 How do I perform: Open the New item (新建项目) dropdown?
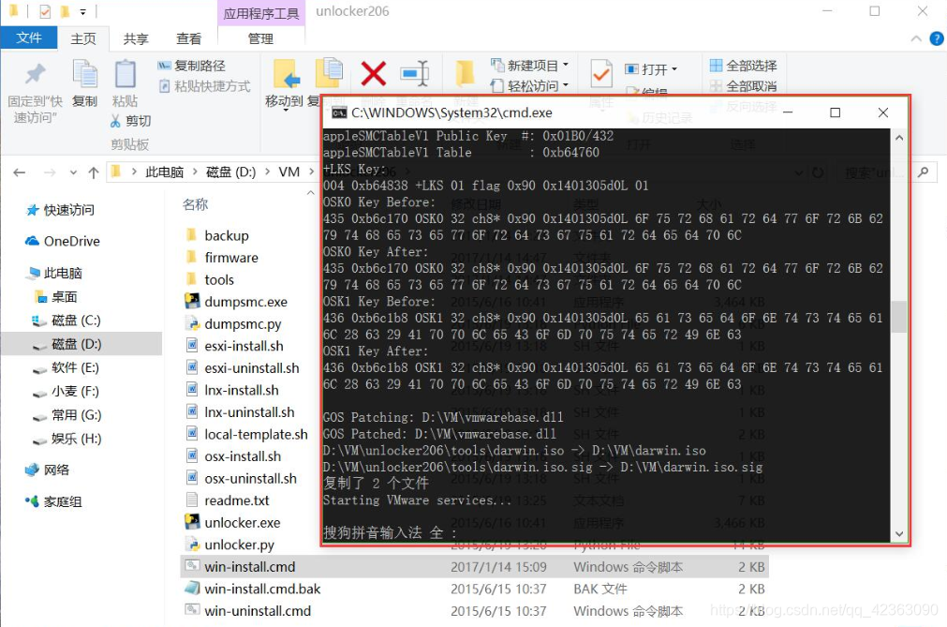click(530, 65)
